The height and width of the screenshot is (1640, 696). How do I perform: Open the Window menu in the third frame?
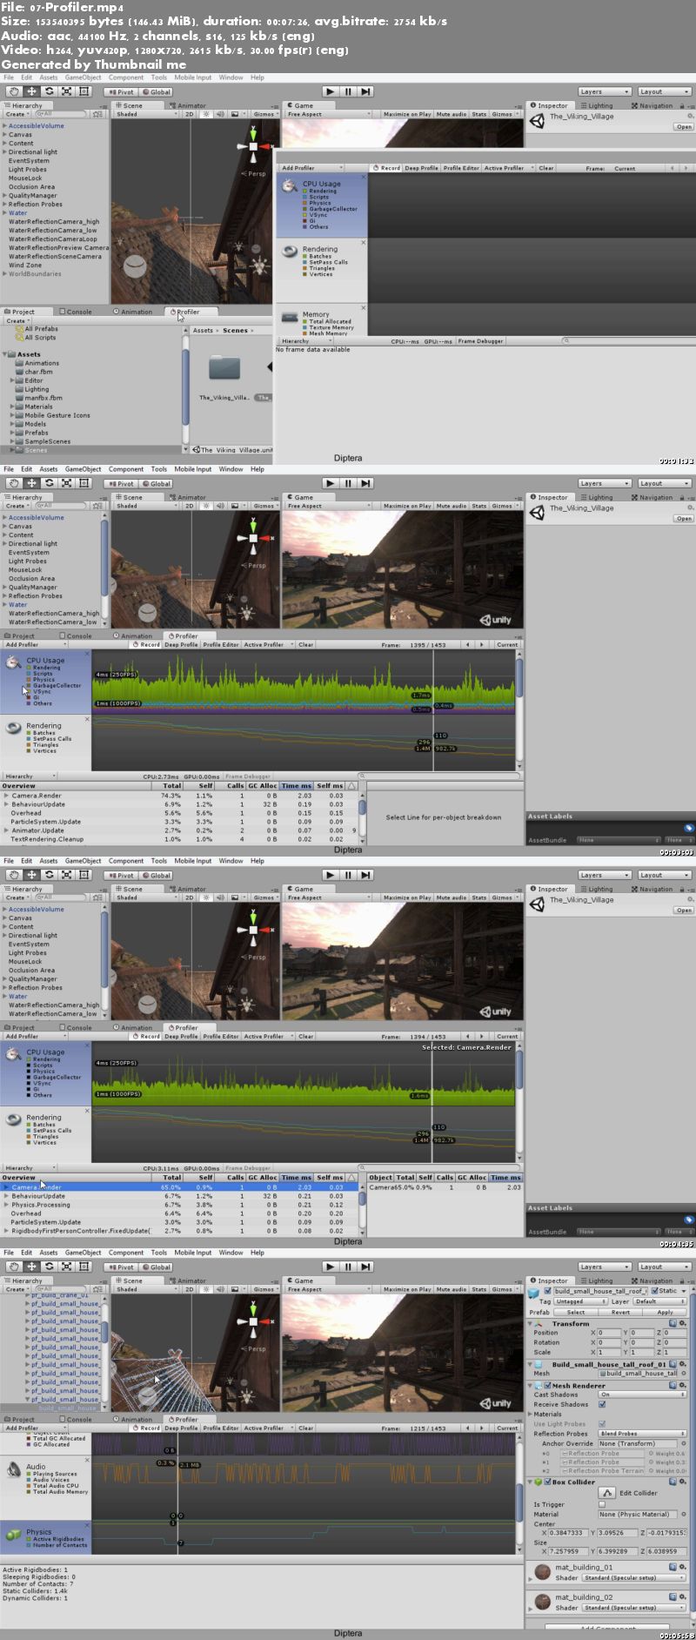click(x=231, y=861)
